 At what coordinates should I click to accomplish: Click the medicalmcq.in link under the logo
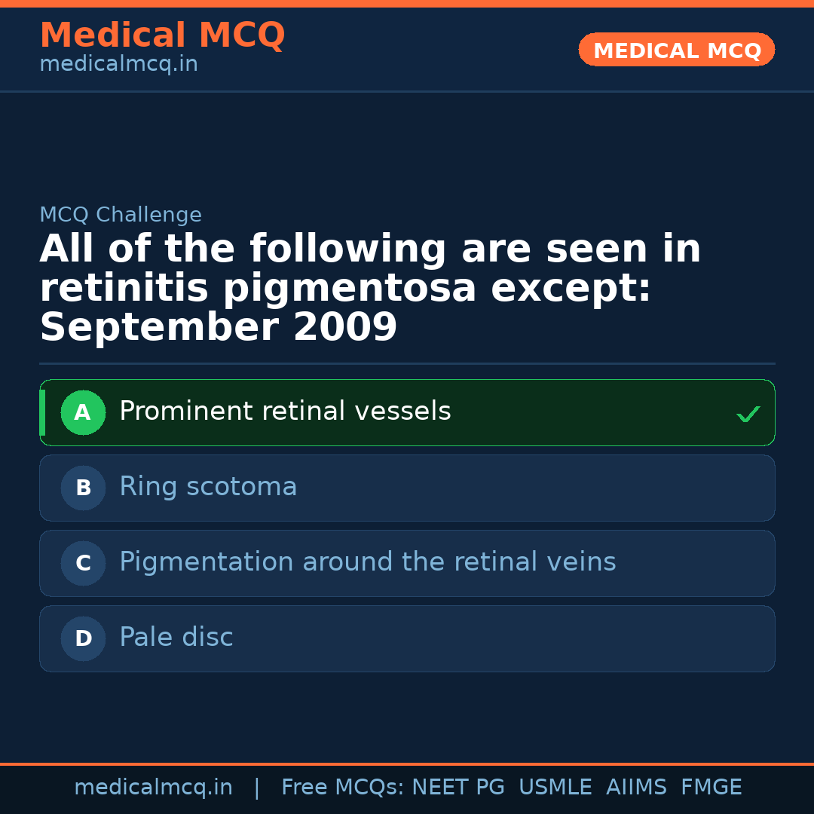(118, 63)
